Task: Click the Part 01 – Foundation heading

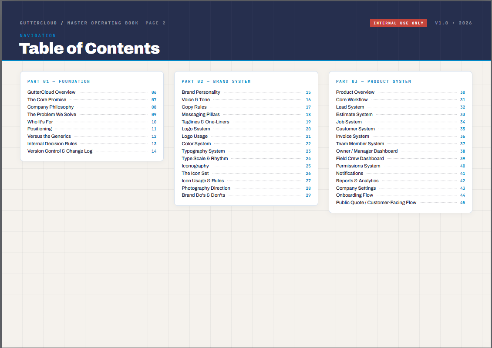Action: coord(59,82)
